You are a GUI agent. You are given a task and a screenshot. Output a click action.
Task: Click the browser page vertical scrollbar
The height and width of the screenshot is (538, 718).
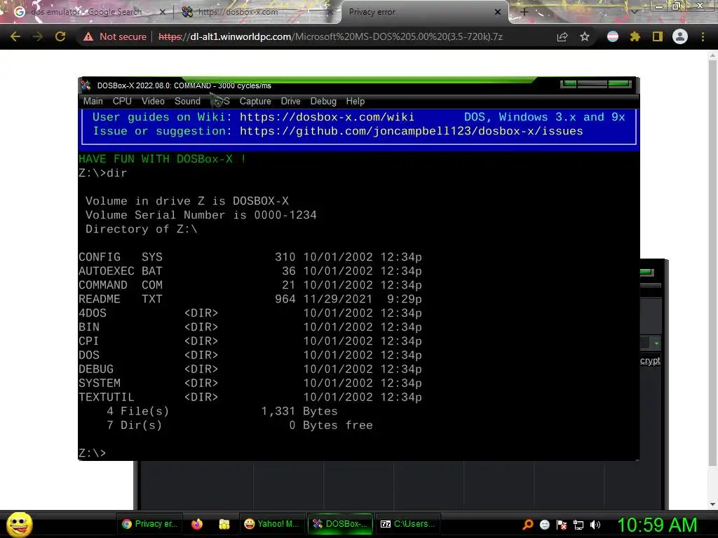712,263
